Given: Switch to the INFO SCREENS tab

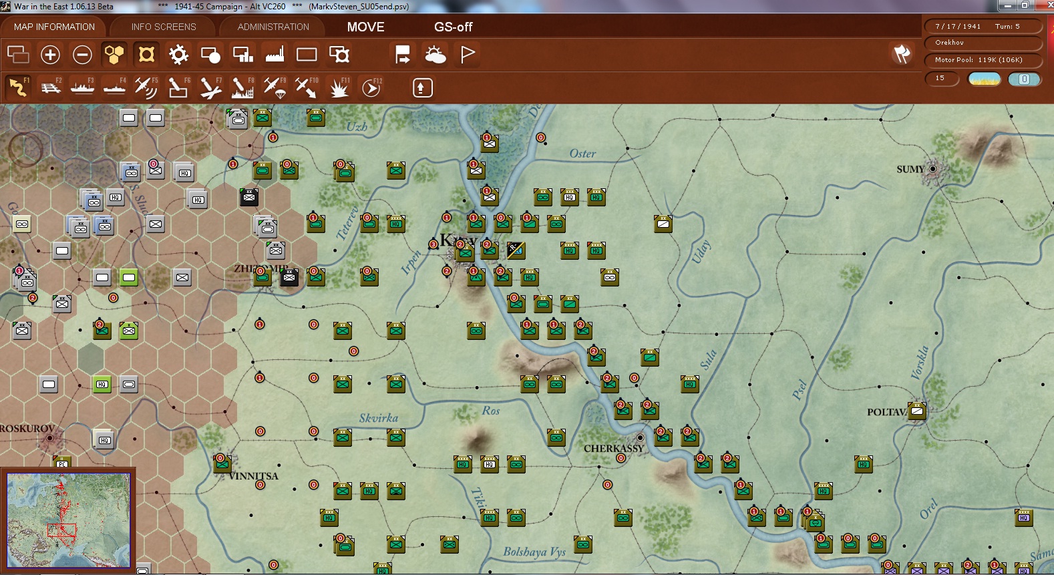Looking at the screenshot, I should (164, 27).
